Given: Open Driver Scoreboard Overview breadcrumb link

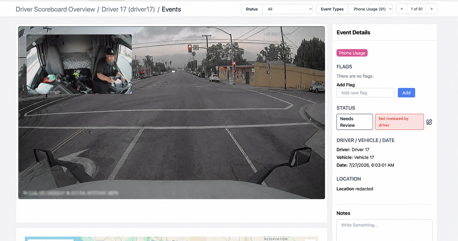Looking at the screenshot, I should [x=55, y=9].
